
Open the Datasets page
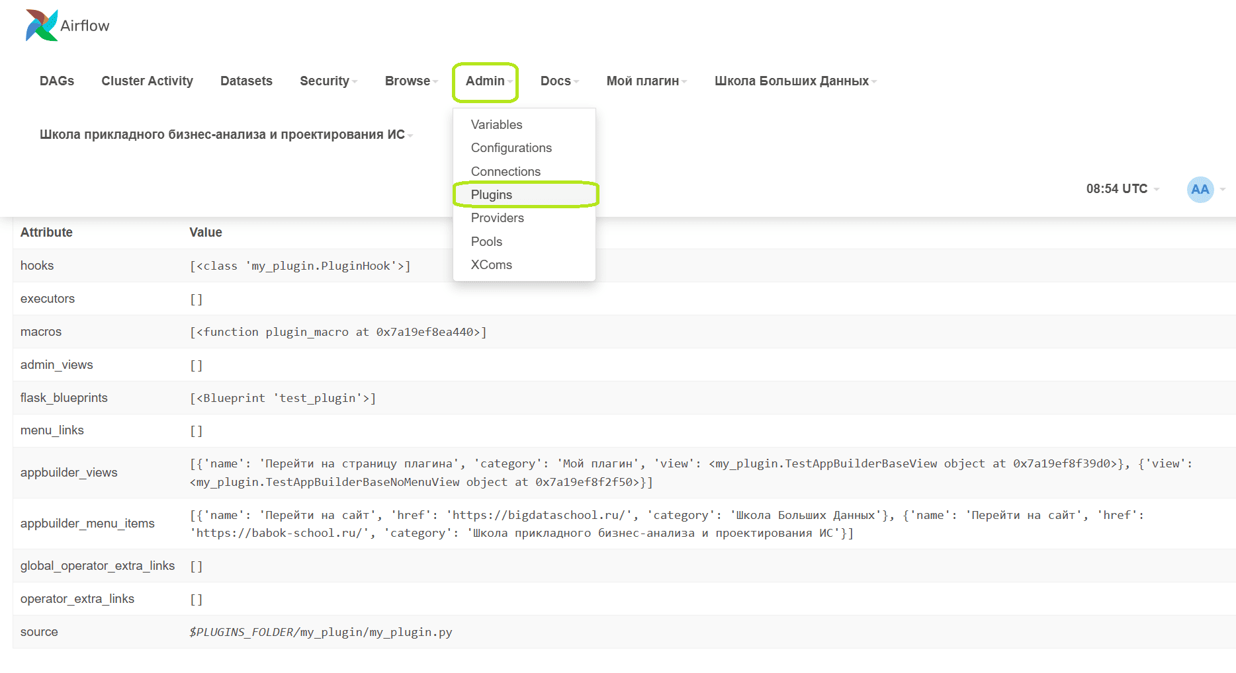pyautogui.click(x=246, y=81)
